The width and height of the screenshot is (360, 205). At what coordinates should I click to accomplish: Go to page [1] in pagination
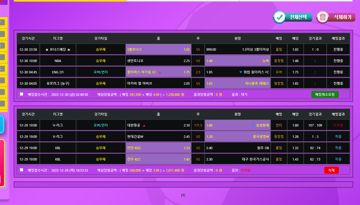click(x=183, y=195)
